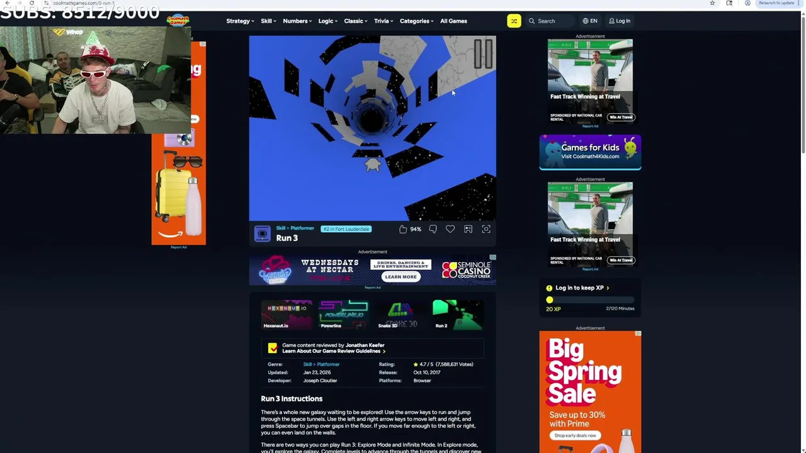The image size is (806, 453).
Task: Click the rating star icon
Action: [416, 364]
